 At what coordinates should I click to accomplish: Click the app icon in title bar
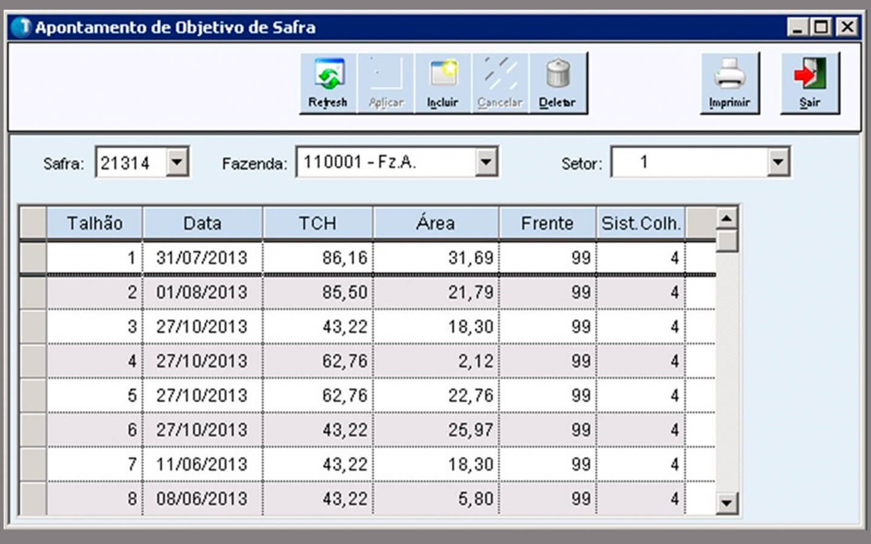coord(22,27)
